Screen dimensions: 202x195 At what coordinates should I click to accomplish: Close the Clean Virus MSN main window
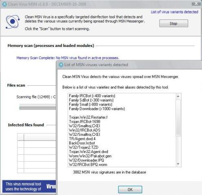pos(196,4)
